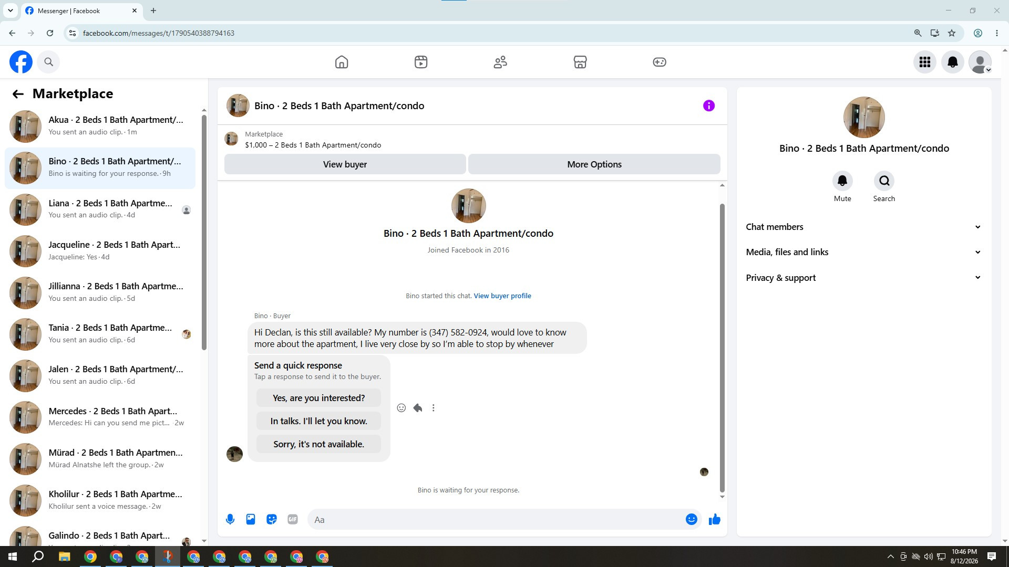
Task: Click Bino's profile photo in right panel
Action: click(864, 118)
